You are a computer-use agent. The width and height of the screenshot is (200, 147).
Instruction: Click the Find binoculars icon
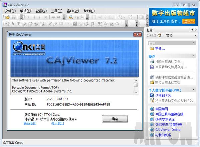coord(71,17)
